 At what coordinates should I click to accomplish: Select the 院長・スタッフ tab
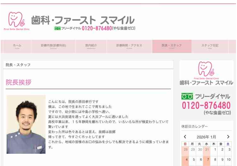[172, 46]
